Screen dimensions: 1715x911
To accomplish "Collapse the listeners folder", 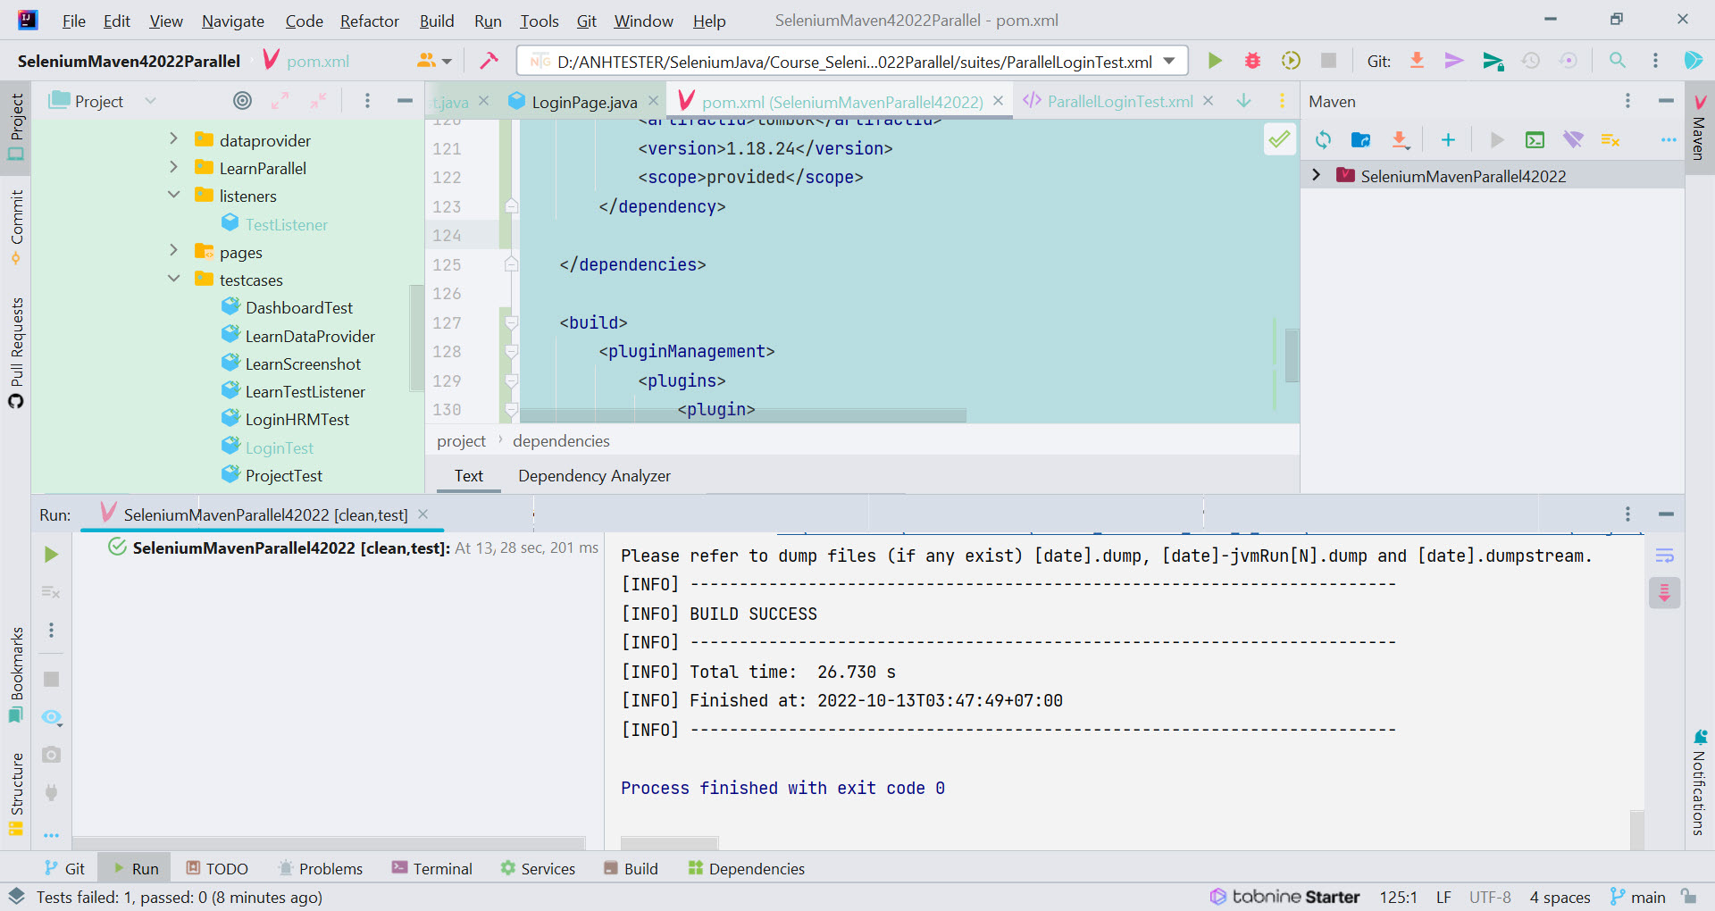I will pyautogui.click(x=173, y=195).
